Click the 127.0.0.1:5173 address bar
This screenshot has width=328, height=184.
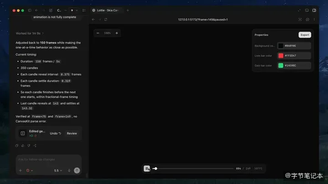pyautogui.click(x=203, y=20)
